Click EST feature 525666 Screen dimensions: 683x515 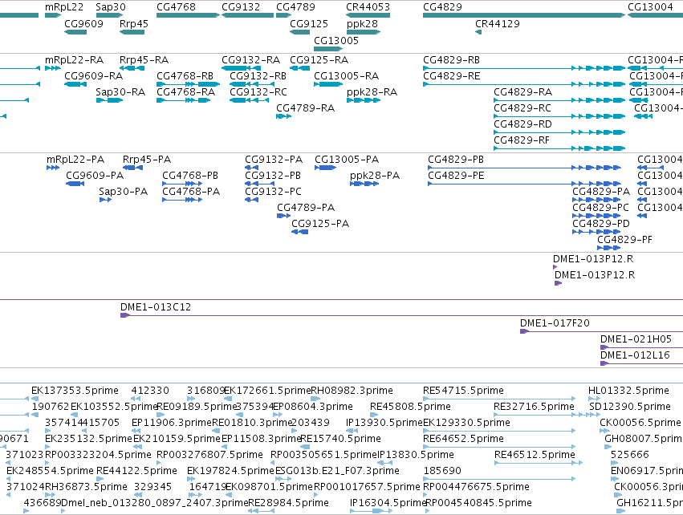(614, 463)
